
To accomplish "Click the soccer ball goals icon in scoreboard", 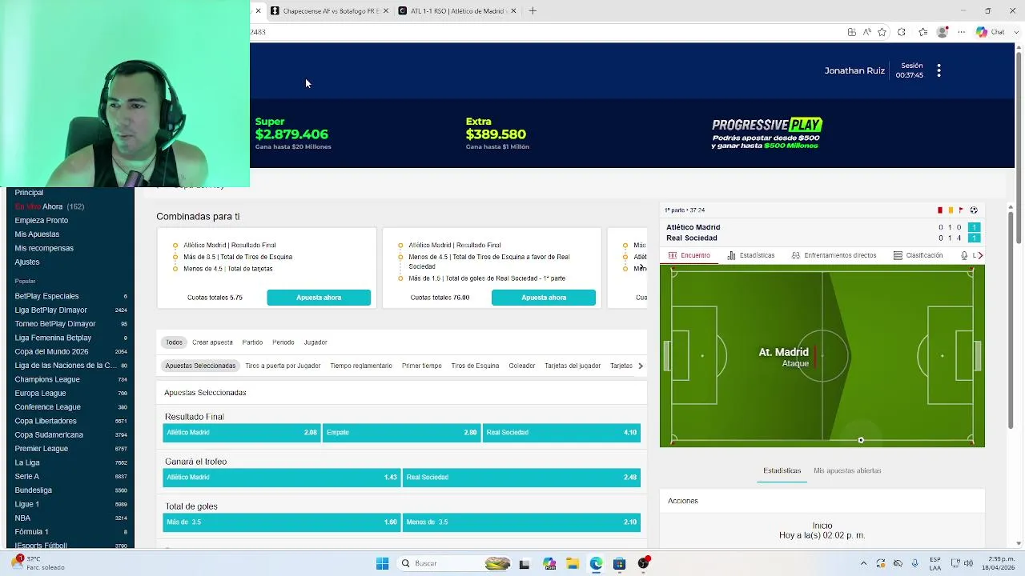I will [974, 210].
